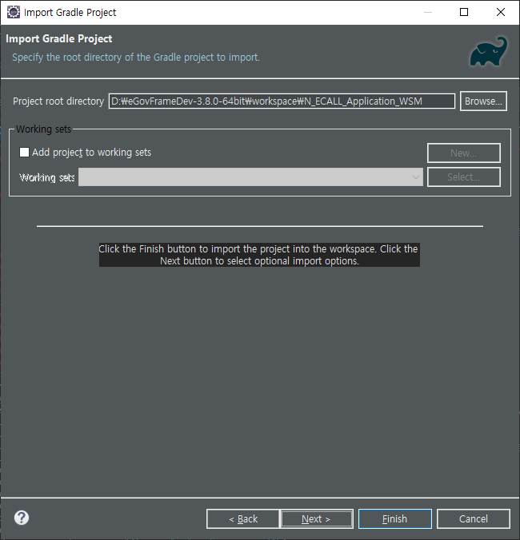The image size is (520, 540).
Task: Click the New... working set button
Action: (x=464, y=153)
